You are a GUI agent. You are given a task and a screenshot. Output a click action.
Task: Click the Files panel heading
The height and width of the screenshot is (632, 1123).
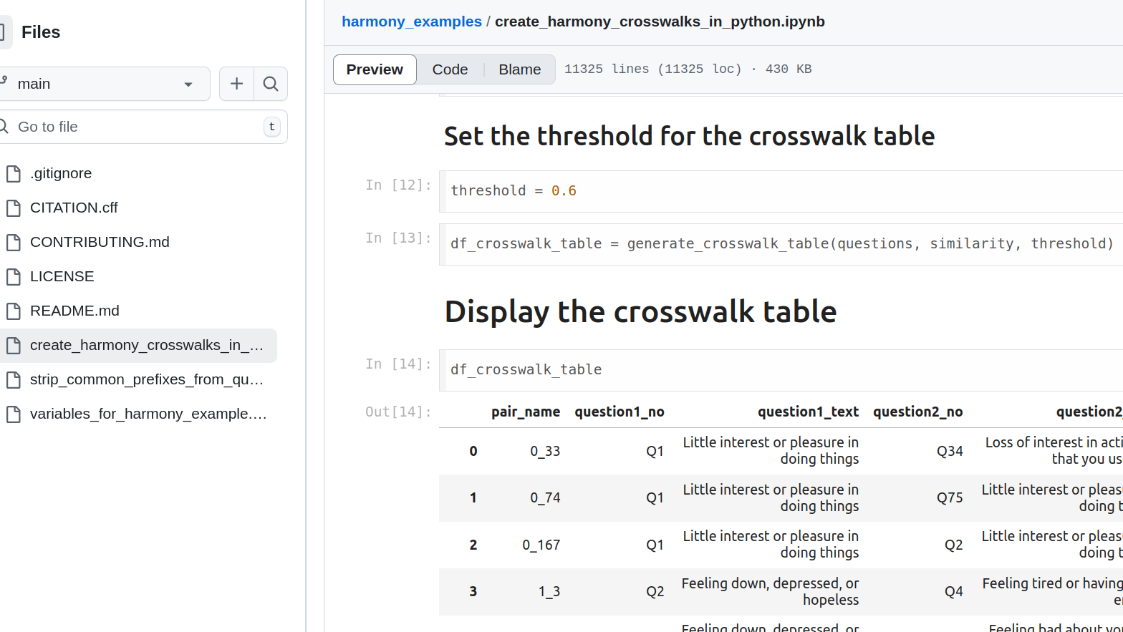tap(41, 32)
